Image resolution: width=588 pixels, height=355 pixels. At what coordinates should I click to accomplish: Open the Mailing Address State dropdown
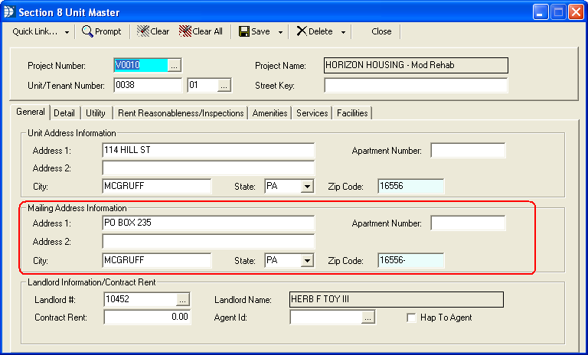click(307, 261)
